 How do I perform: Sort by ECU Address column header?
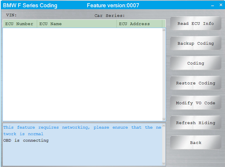[139, 24]
